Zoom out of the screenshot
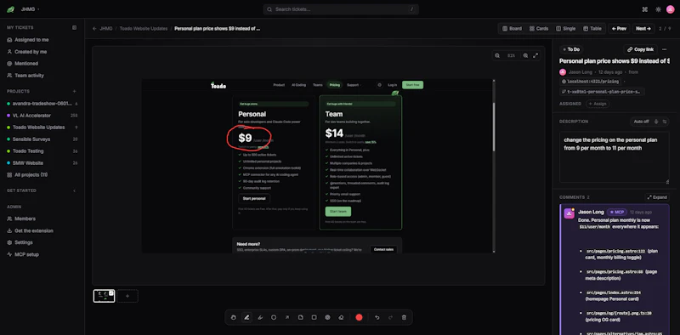The height and width of the screenshot is (335, 680). pos(497,55)
